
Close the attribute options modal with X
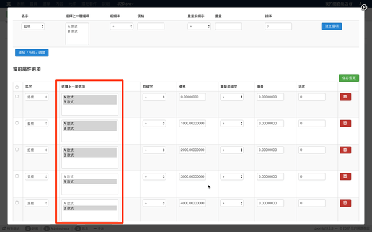pos(364,7)
